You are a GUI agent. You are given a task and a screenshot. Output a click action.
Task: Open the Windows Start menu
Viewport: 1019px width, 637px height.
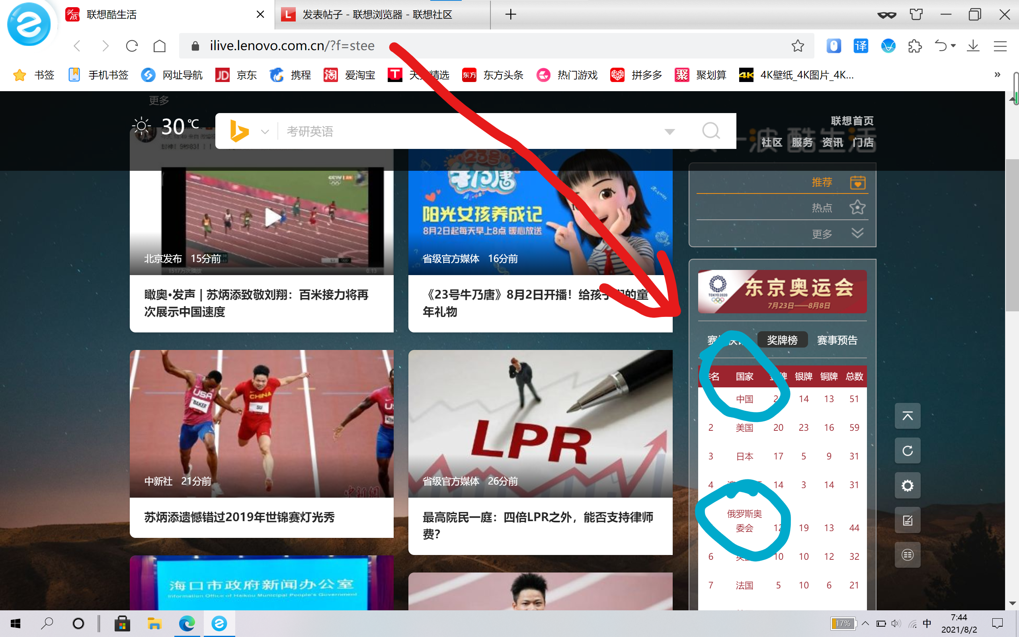[x=16, y=623]
